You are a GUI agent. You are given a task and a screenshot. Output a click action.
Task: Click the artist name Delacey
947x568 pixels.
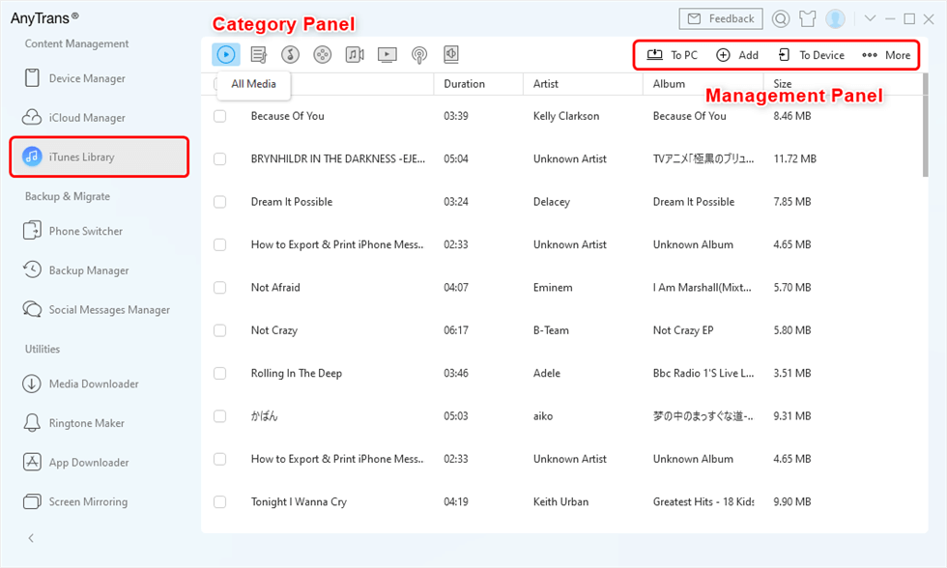point(552,202)
